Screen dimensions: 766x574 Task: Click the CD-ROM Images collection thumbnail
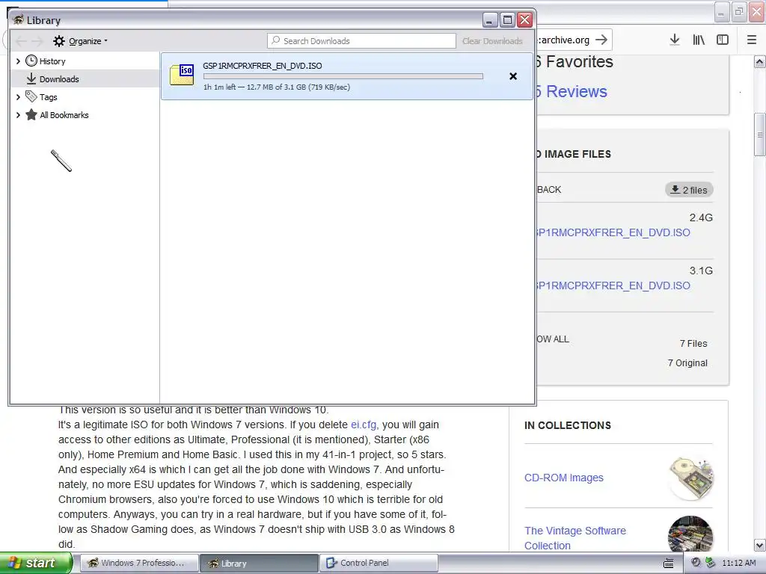pyautogui.click(x=690, y=478)
